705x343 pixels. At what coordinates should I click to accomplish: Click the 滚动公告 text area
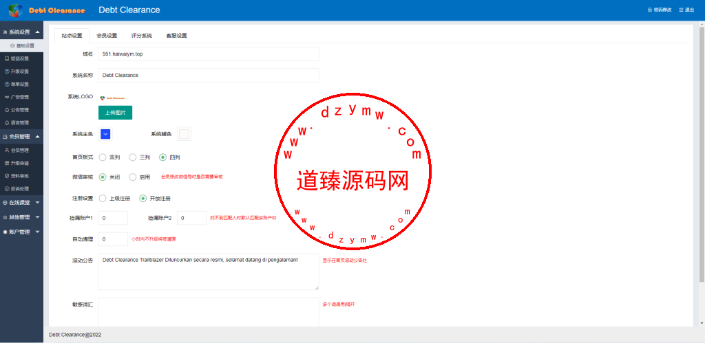pyautogui.click(x=209, y=272)
